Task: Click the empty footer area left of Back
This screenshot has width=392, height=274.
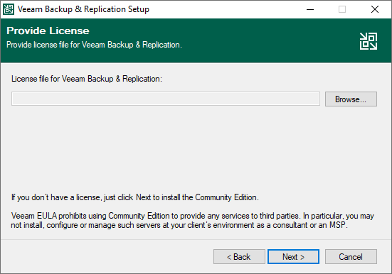Action: pos(105,256)
